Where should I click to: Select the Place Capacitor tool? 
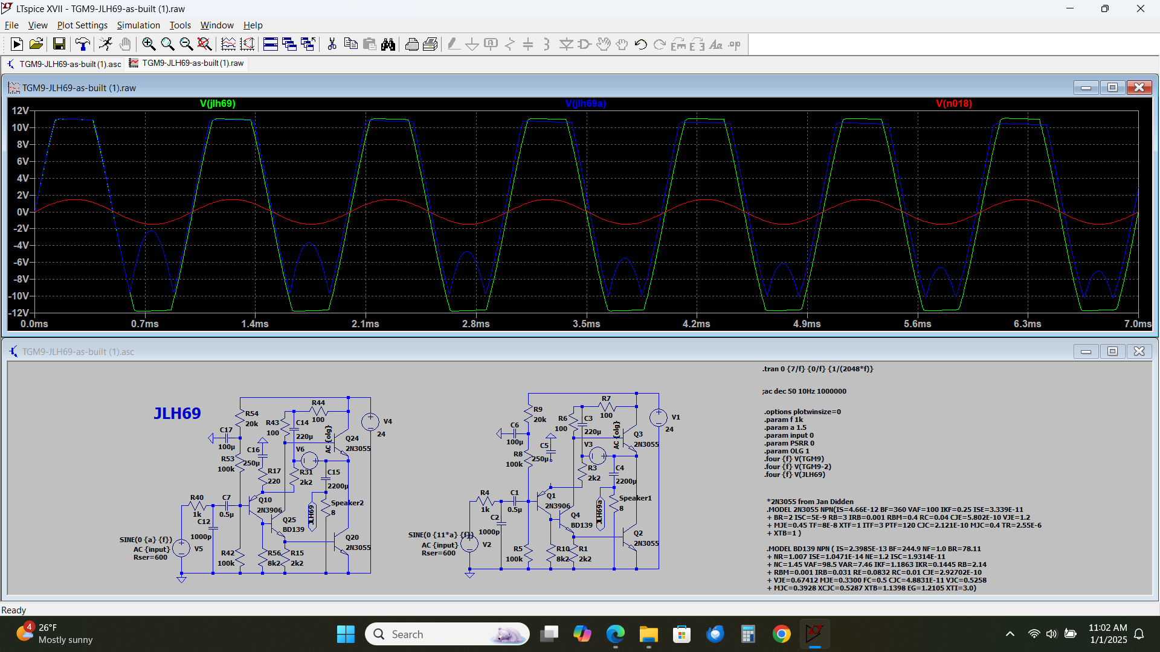tap(528, 44)
